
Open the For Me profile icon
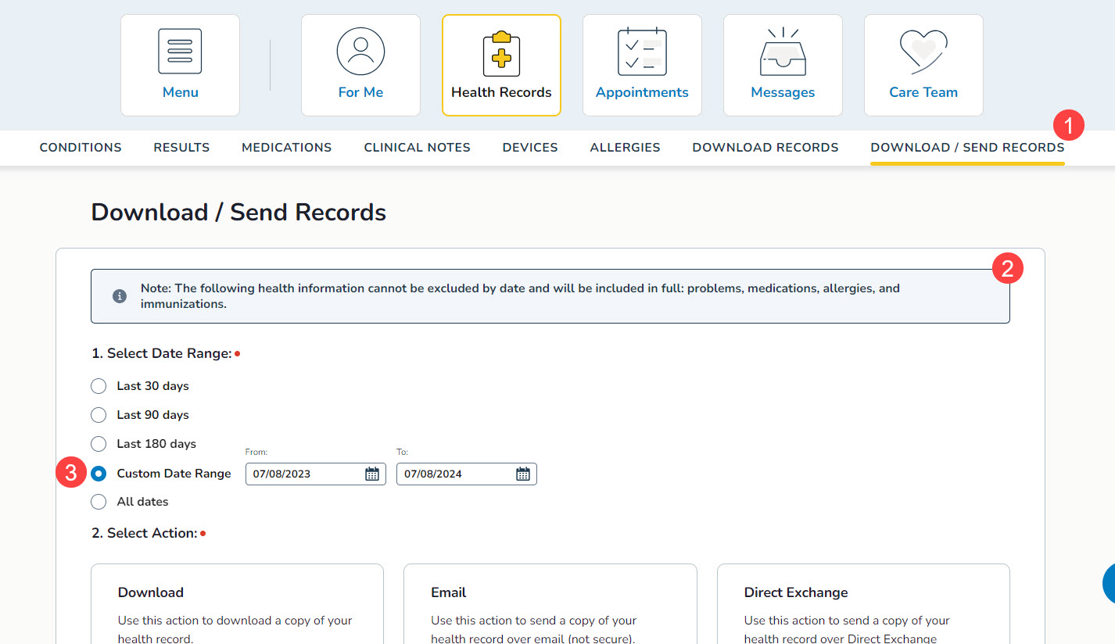coord(360,52)
